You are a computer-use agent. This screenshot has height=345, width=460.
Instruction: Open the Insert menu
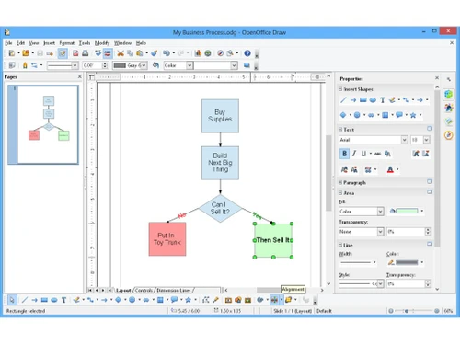tap(49, 43)
